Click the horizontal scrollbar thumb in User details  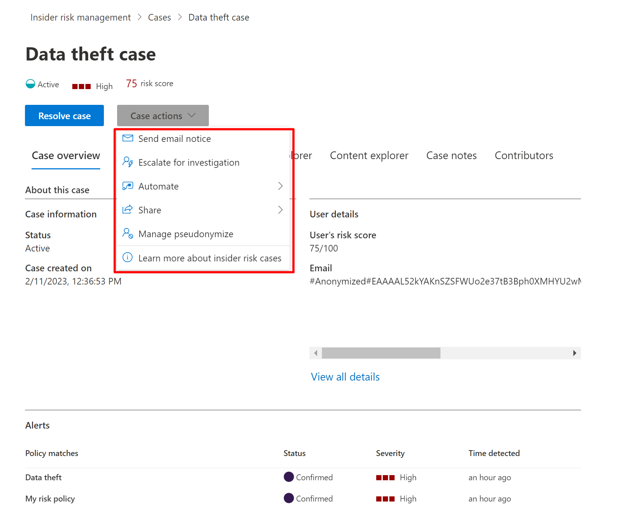(x=381, y=353)
